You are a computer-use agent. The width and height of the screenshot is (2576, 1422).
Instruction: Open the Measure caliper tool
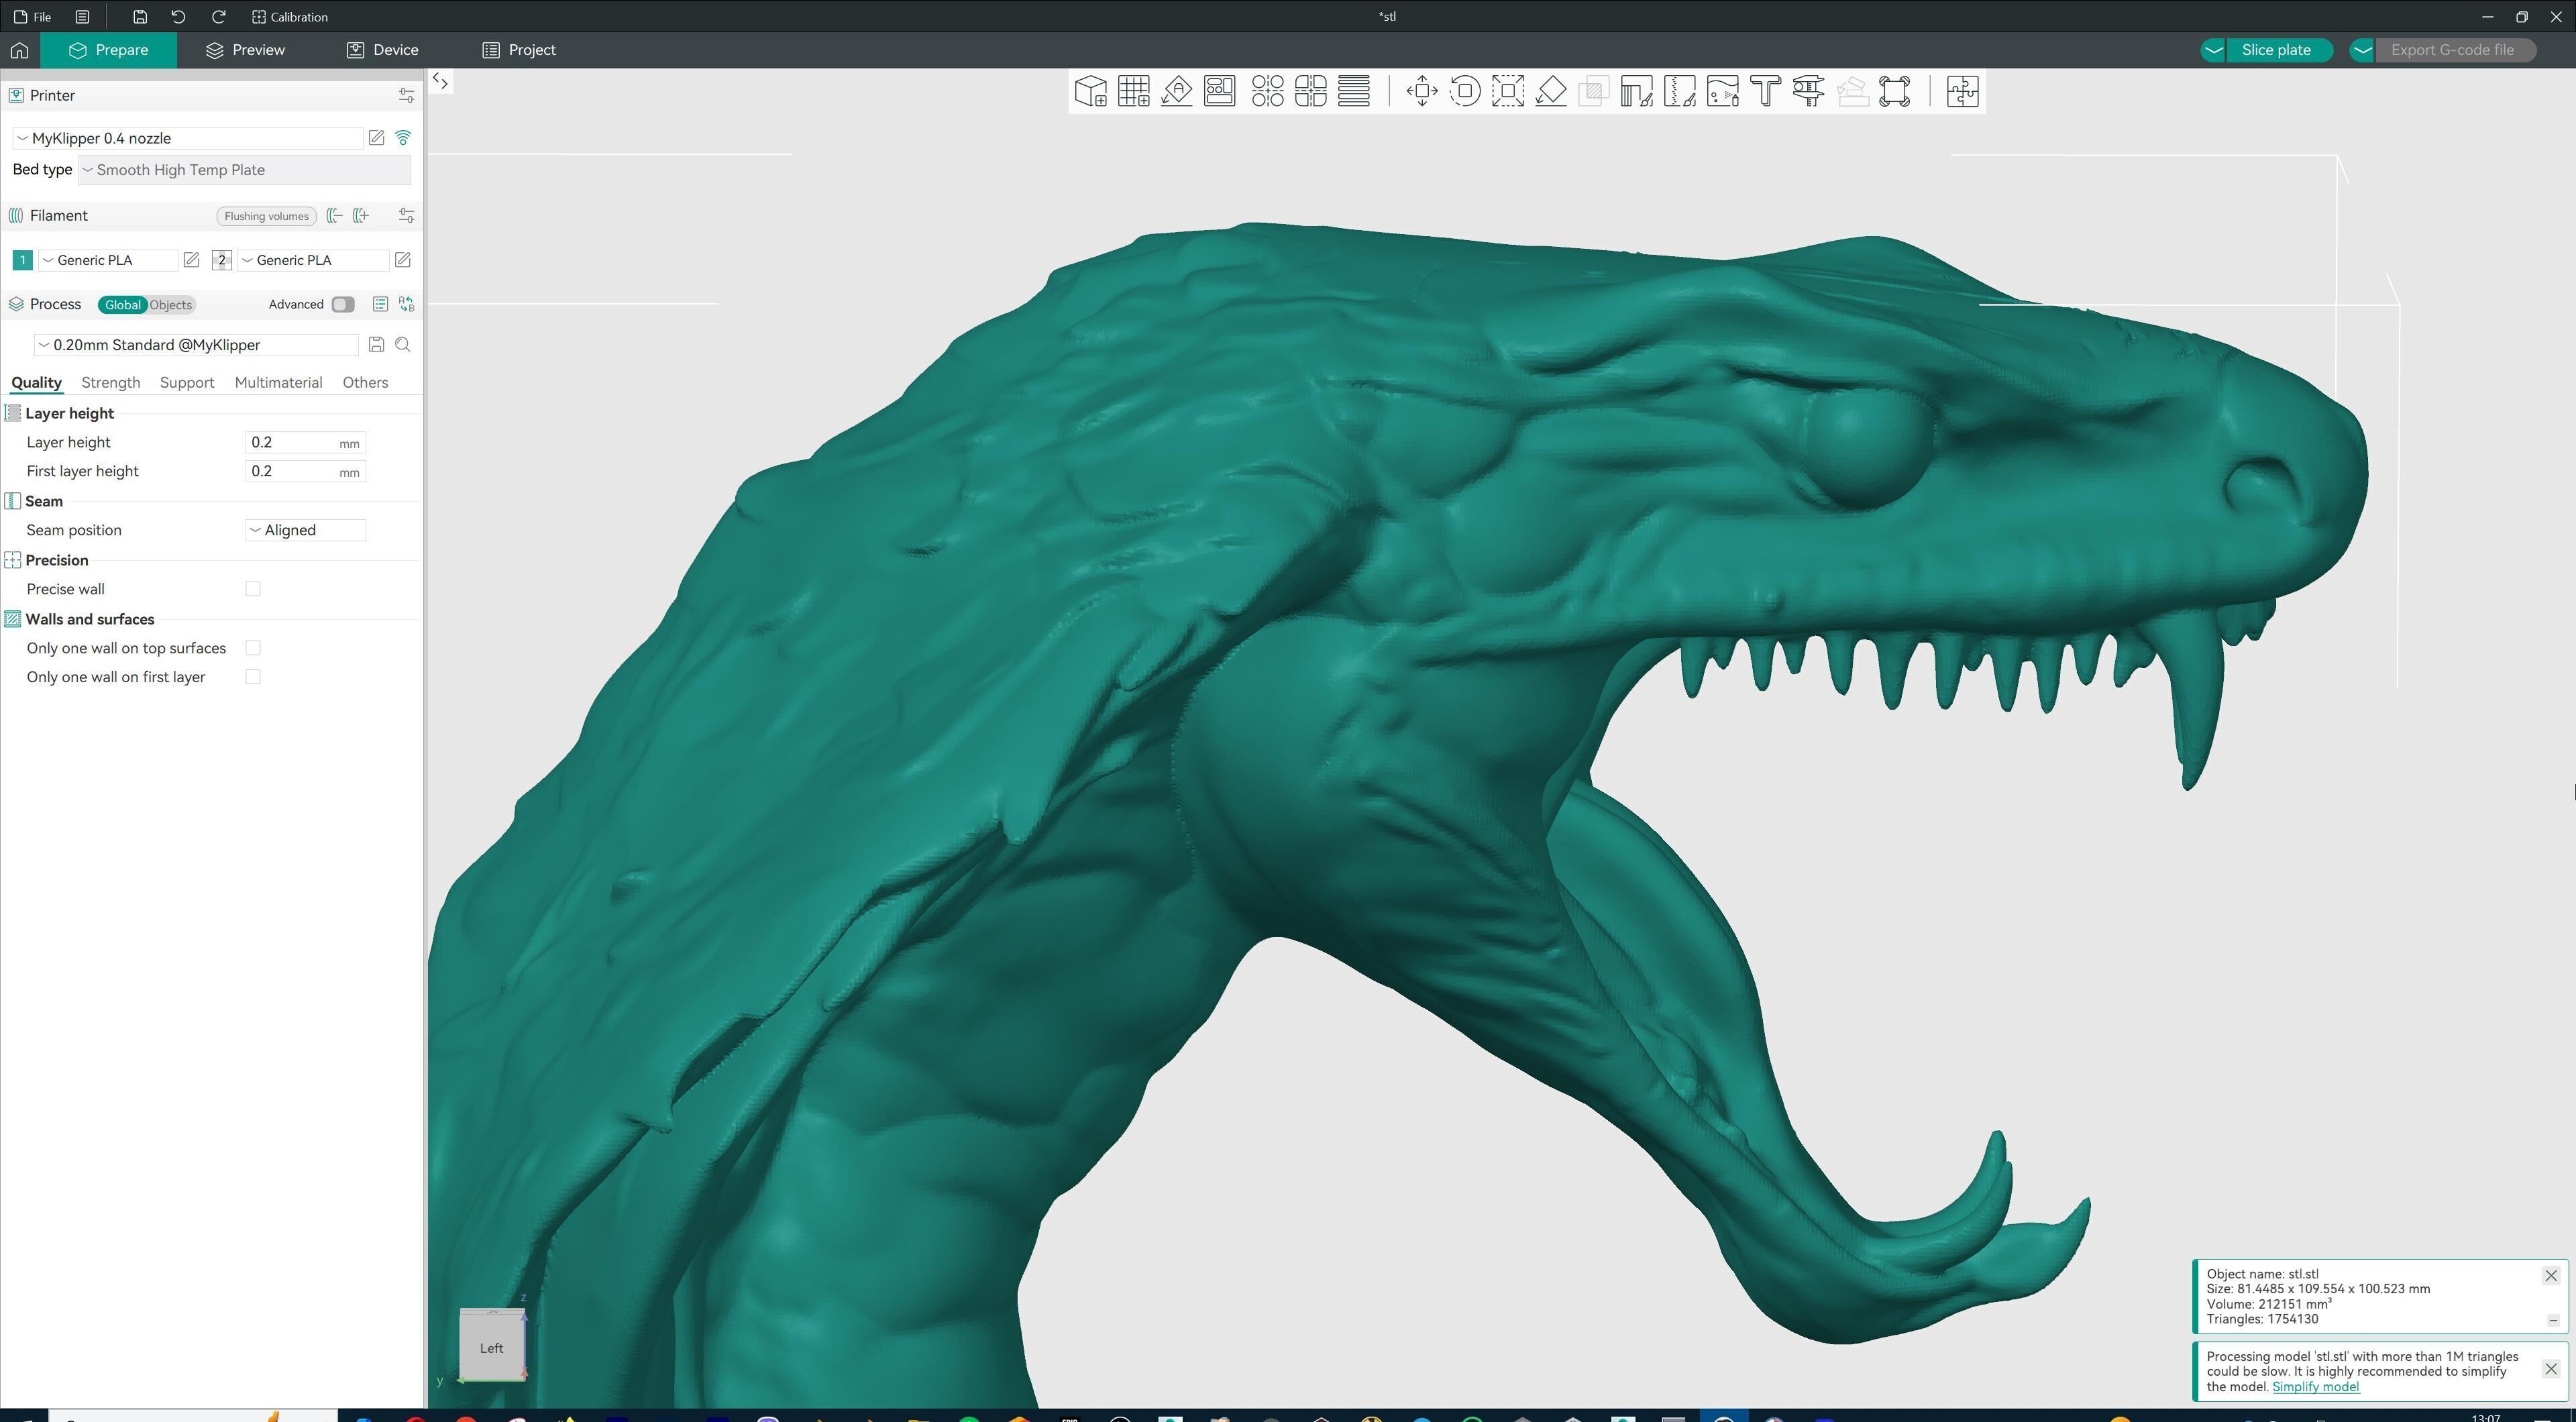click(x=1809, y=91)
